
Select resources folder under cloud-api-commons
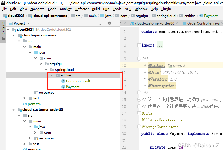pos(46,93)
